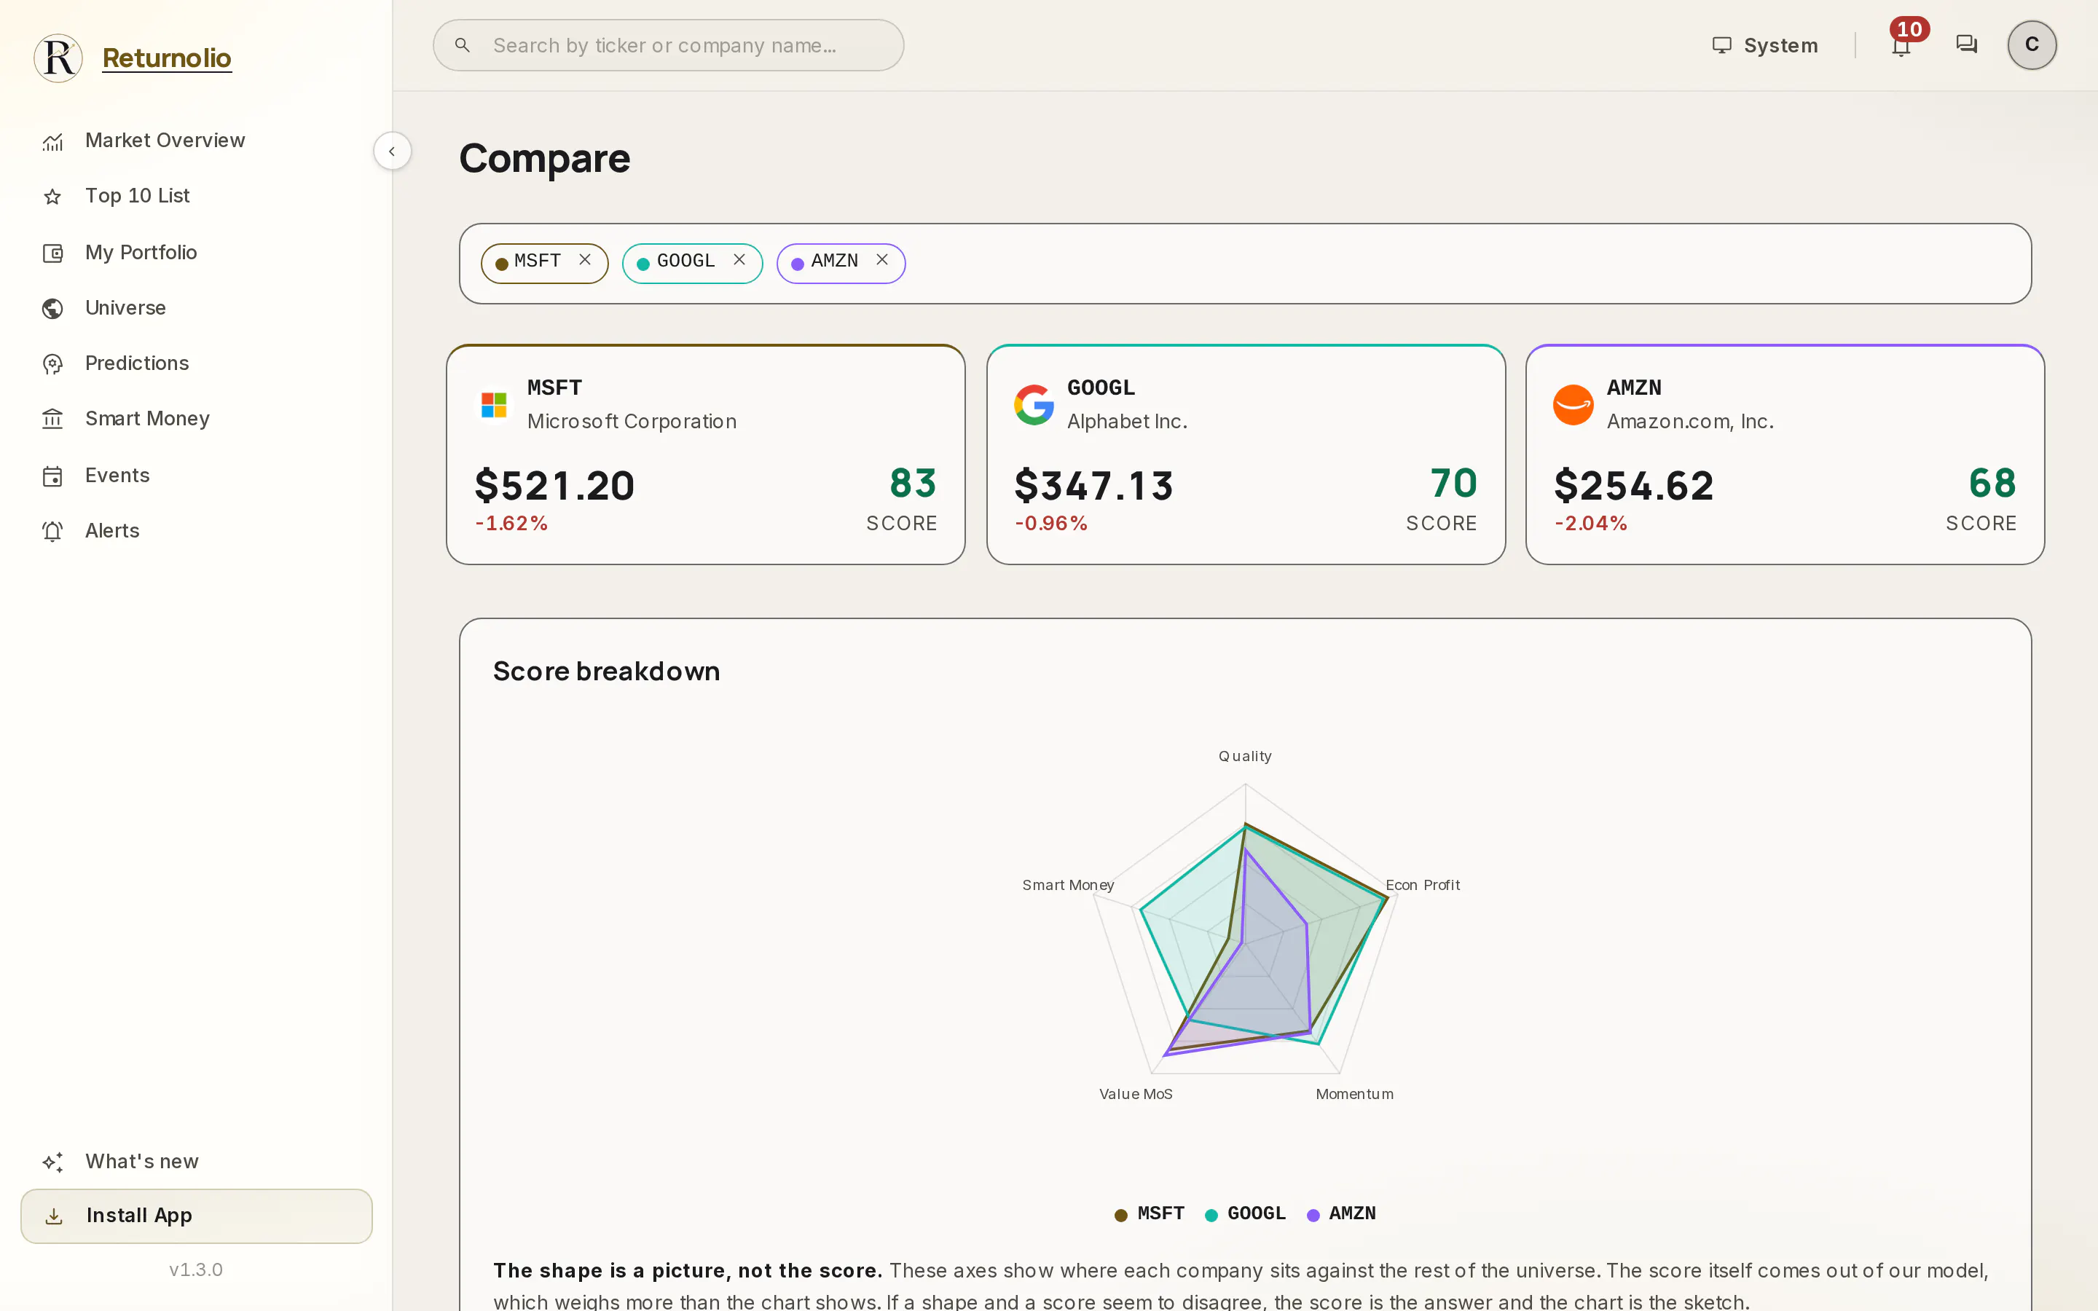The width and height of the screenshot is (2098, 1311).
Task: Collapse the sidebar with chevron button
Action: 392,151
